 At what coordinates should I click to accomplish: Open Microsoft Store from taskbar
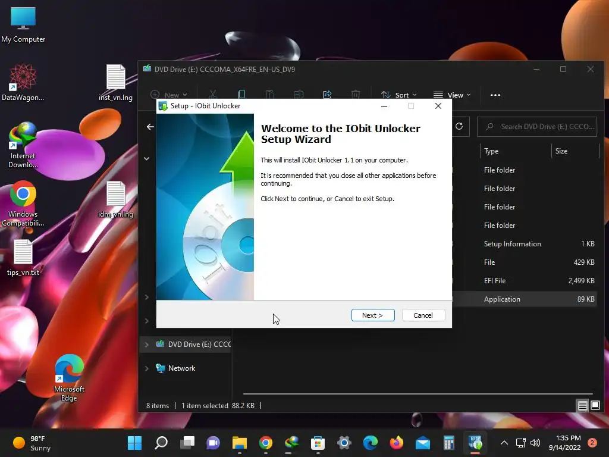coord(318,443)
